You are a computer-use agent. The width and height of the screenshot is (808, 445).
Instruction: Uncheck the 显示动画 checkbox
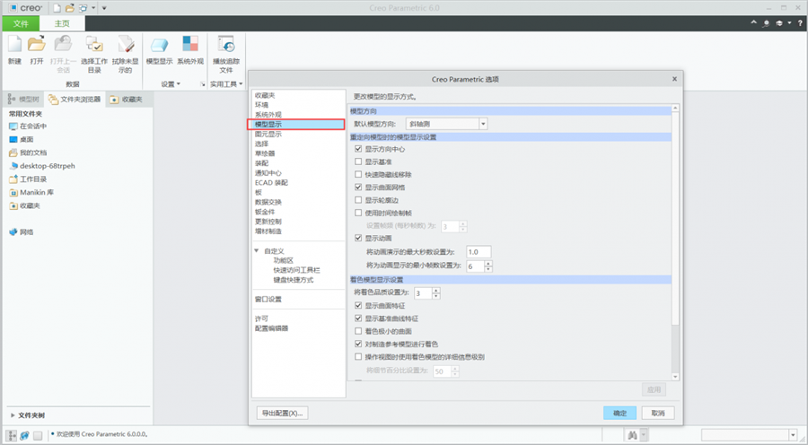point(358,238)
